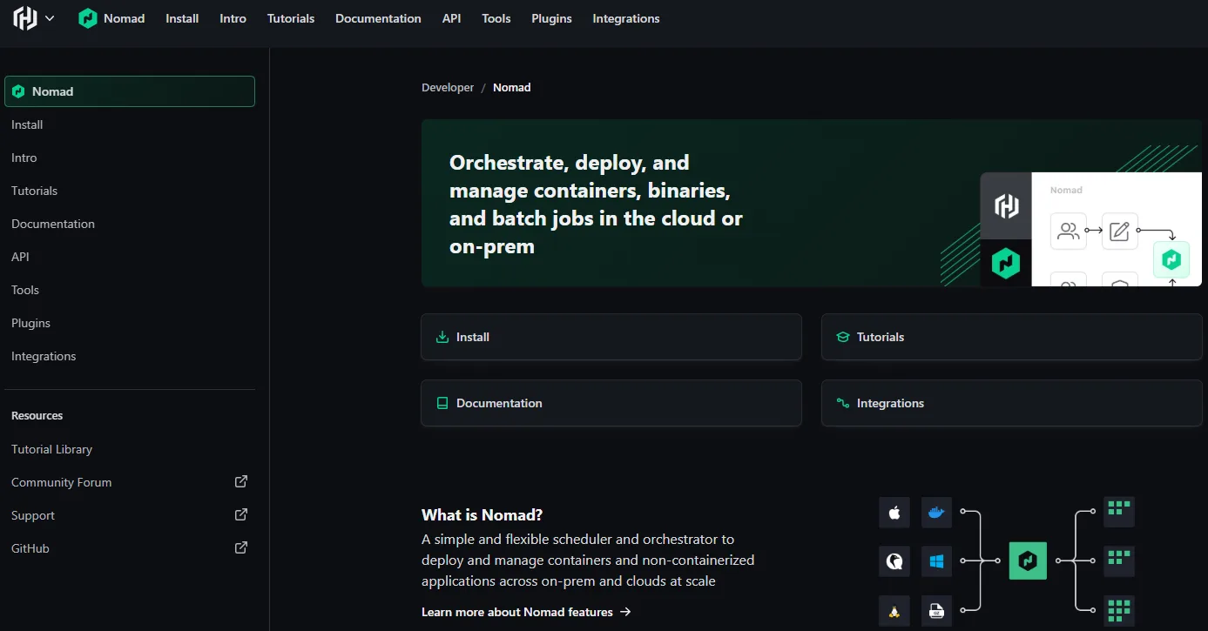The width and height of the screenshot is (1208, 631).
Task: Click Learn more about Nomad features link
Action: coord(517,612)
